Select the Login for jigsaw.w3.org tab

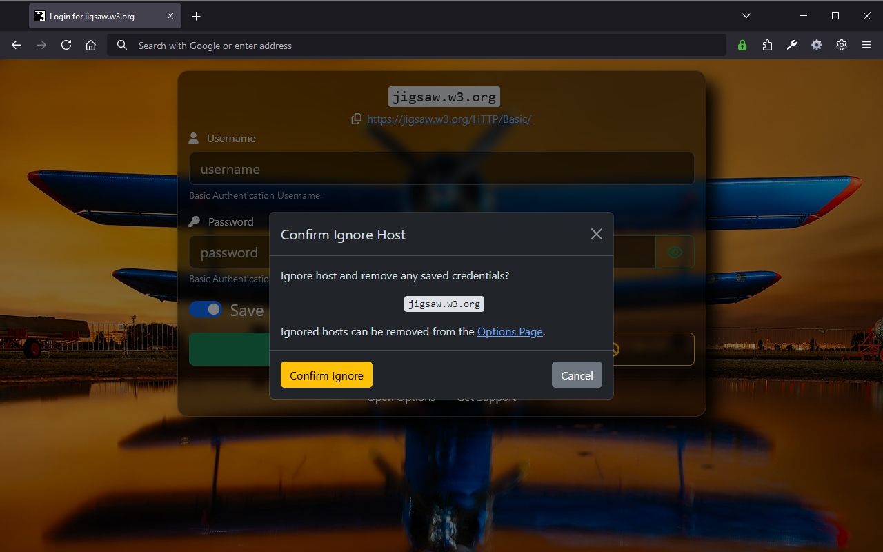(x=105, y=16)
